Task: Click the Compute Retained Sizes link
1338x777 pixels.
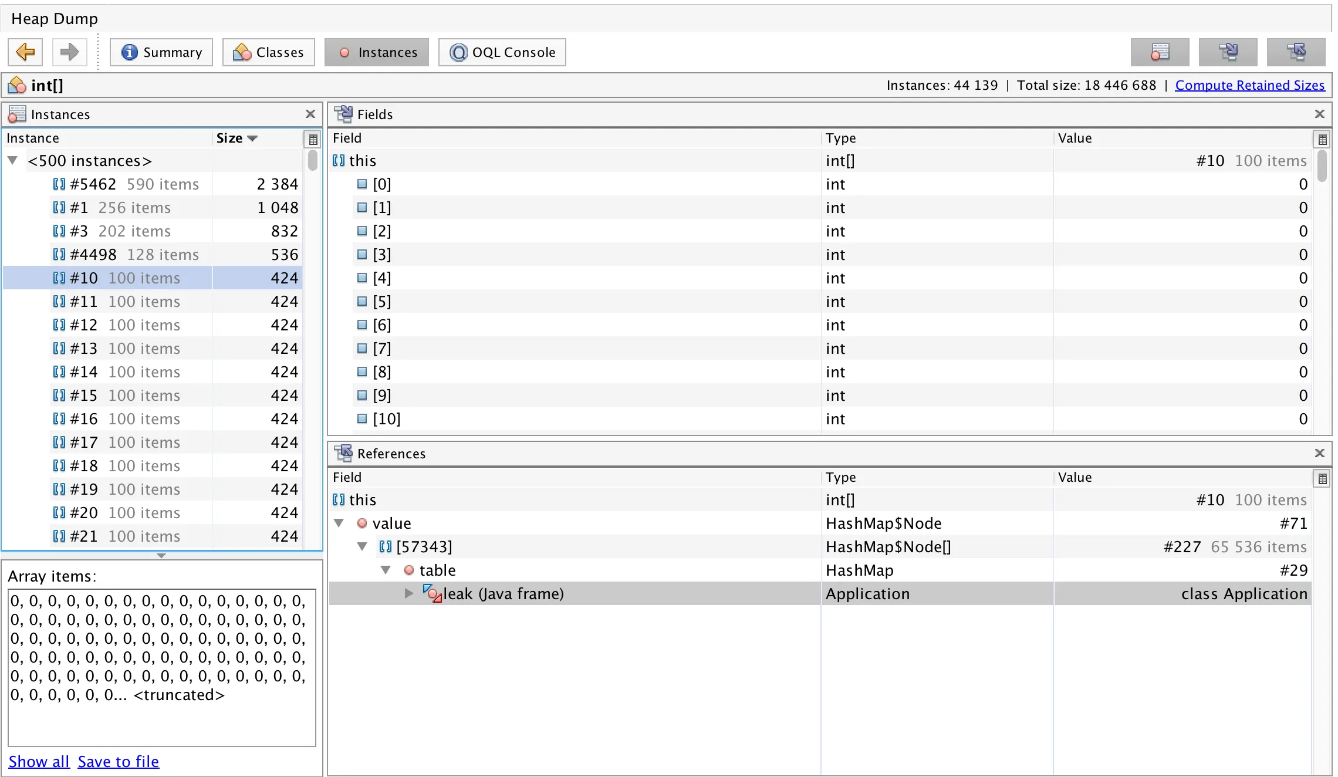Action: tap(1252, 84)
